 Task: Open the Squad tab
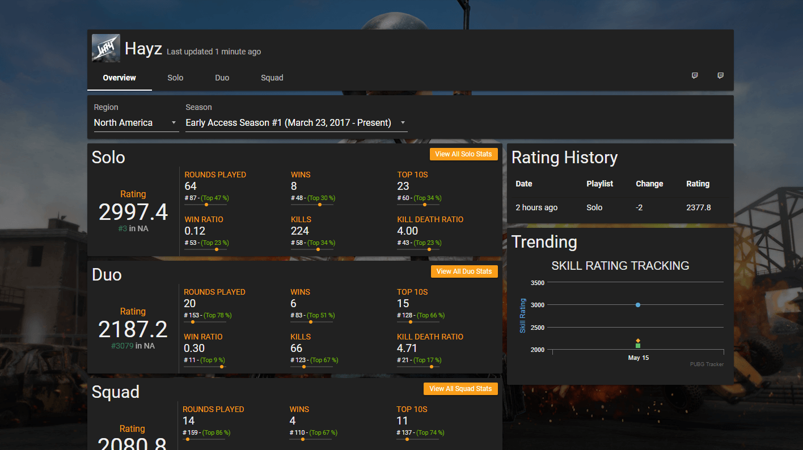pyautogui.click(x=272, y=78)
